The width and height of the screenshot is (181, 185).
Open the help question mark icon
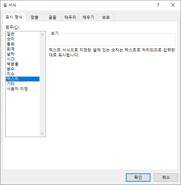[158, 5]
